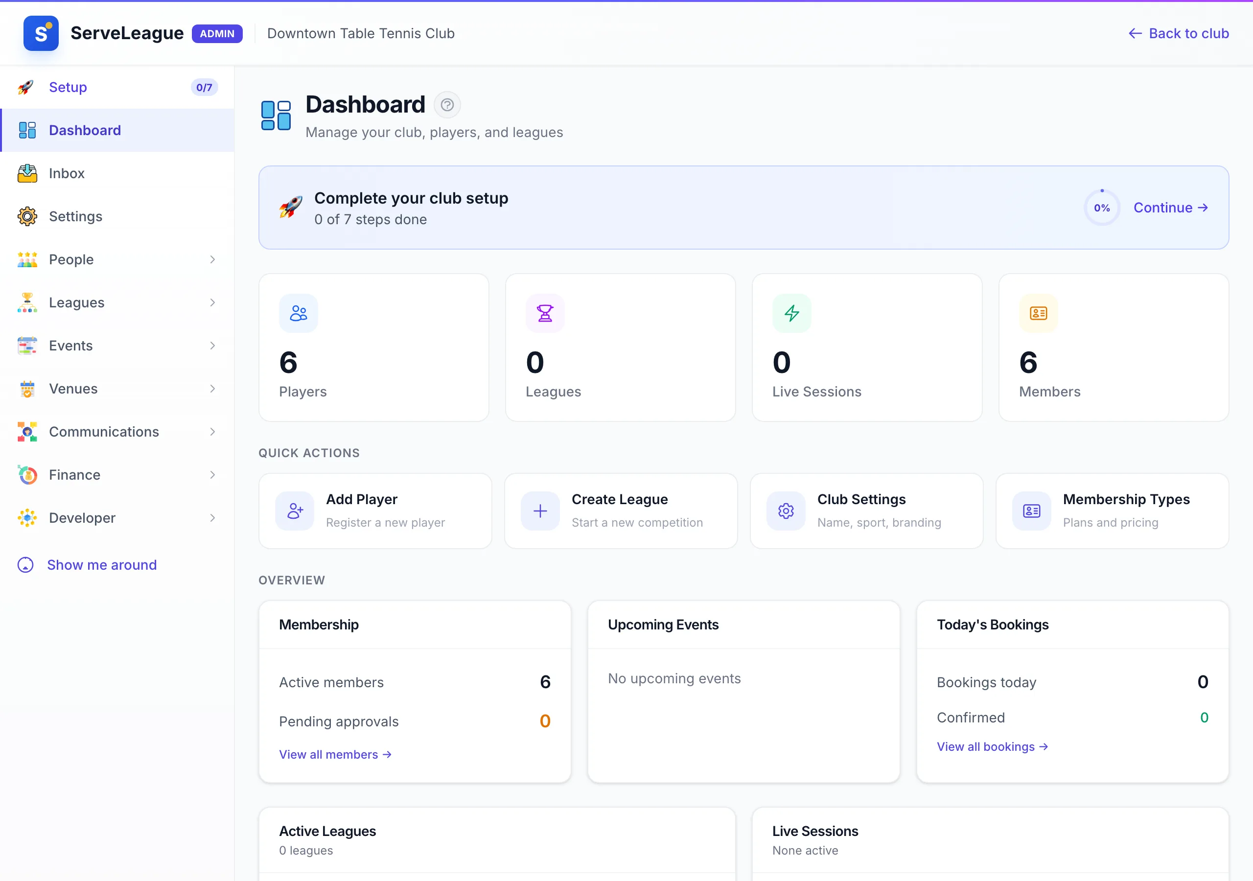Click the Venues icon in sidebar
Viewport: 1253px width, 881px height.
coord(27,389)
